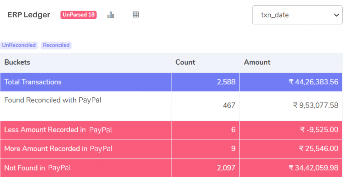
Task: Toggle the Reconciled filter chip
Action: pos(56,45)
